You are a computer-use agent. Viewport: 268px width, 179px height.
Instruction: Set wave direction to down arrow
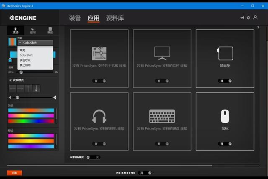click(x=36, y=88)
